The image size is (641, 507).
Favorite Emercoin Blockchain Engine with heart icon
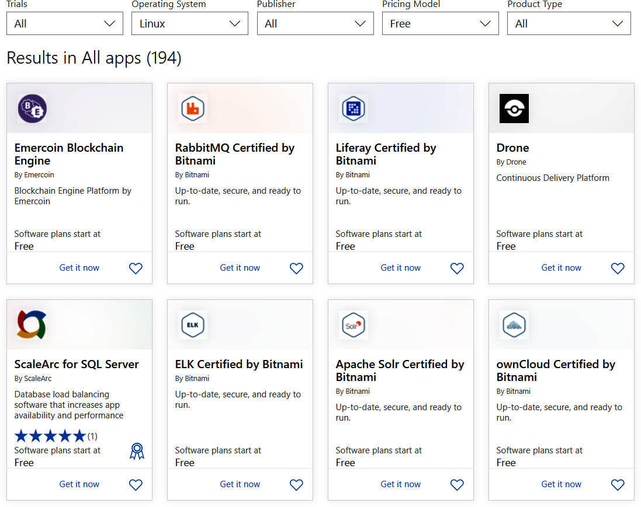click(136, 268)
